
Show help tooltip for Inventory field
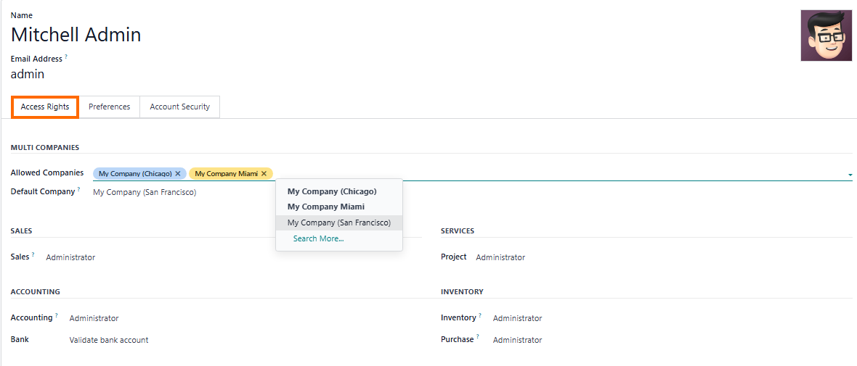(480, 315)
